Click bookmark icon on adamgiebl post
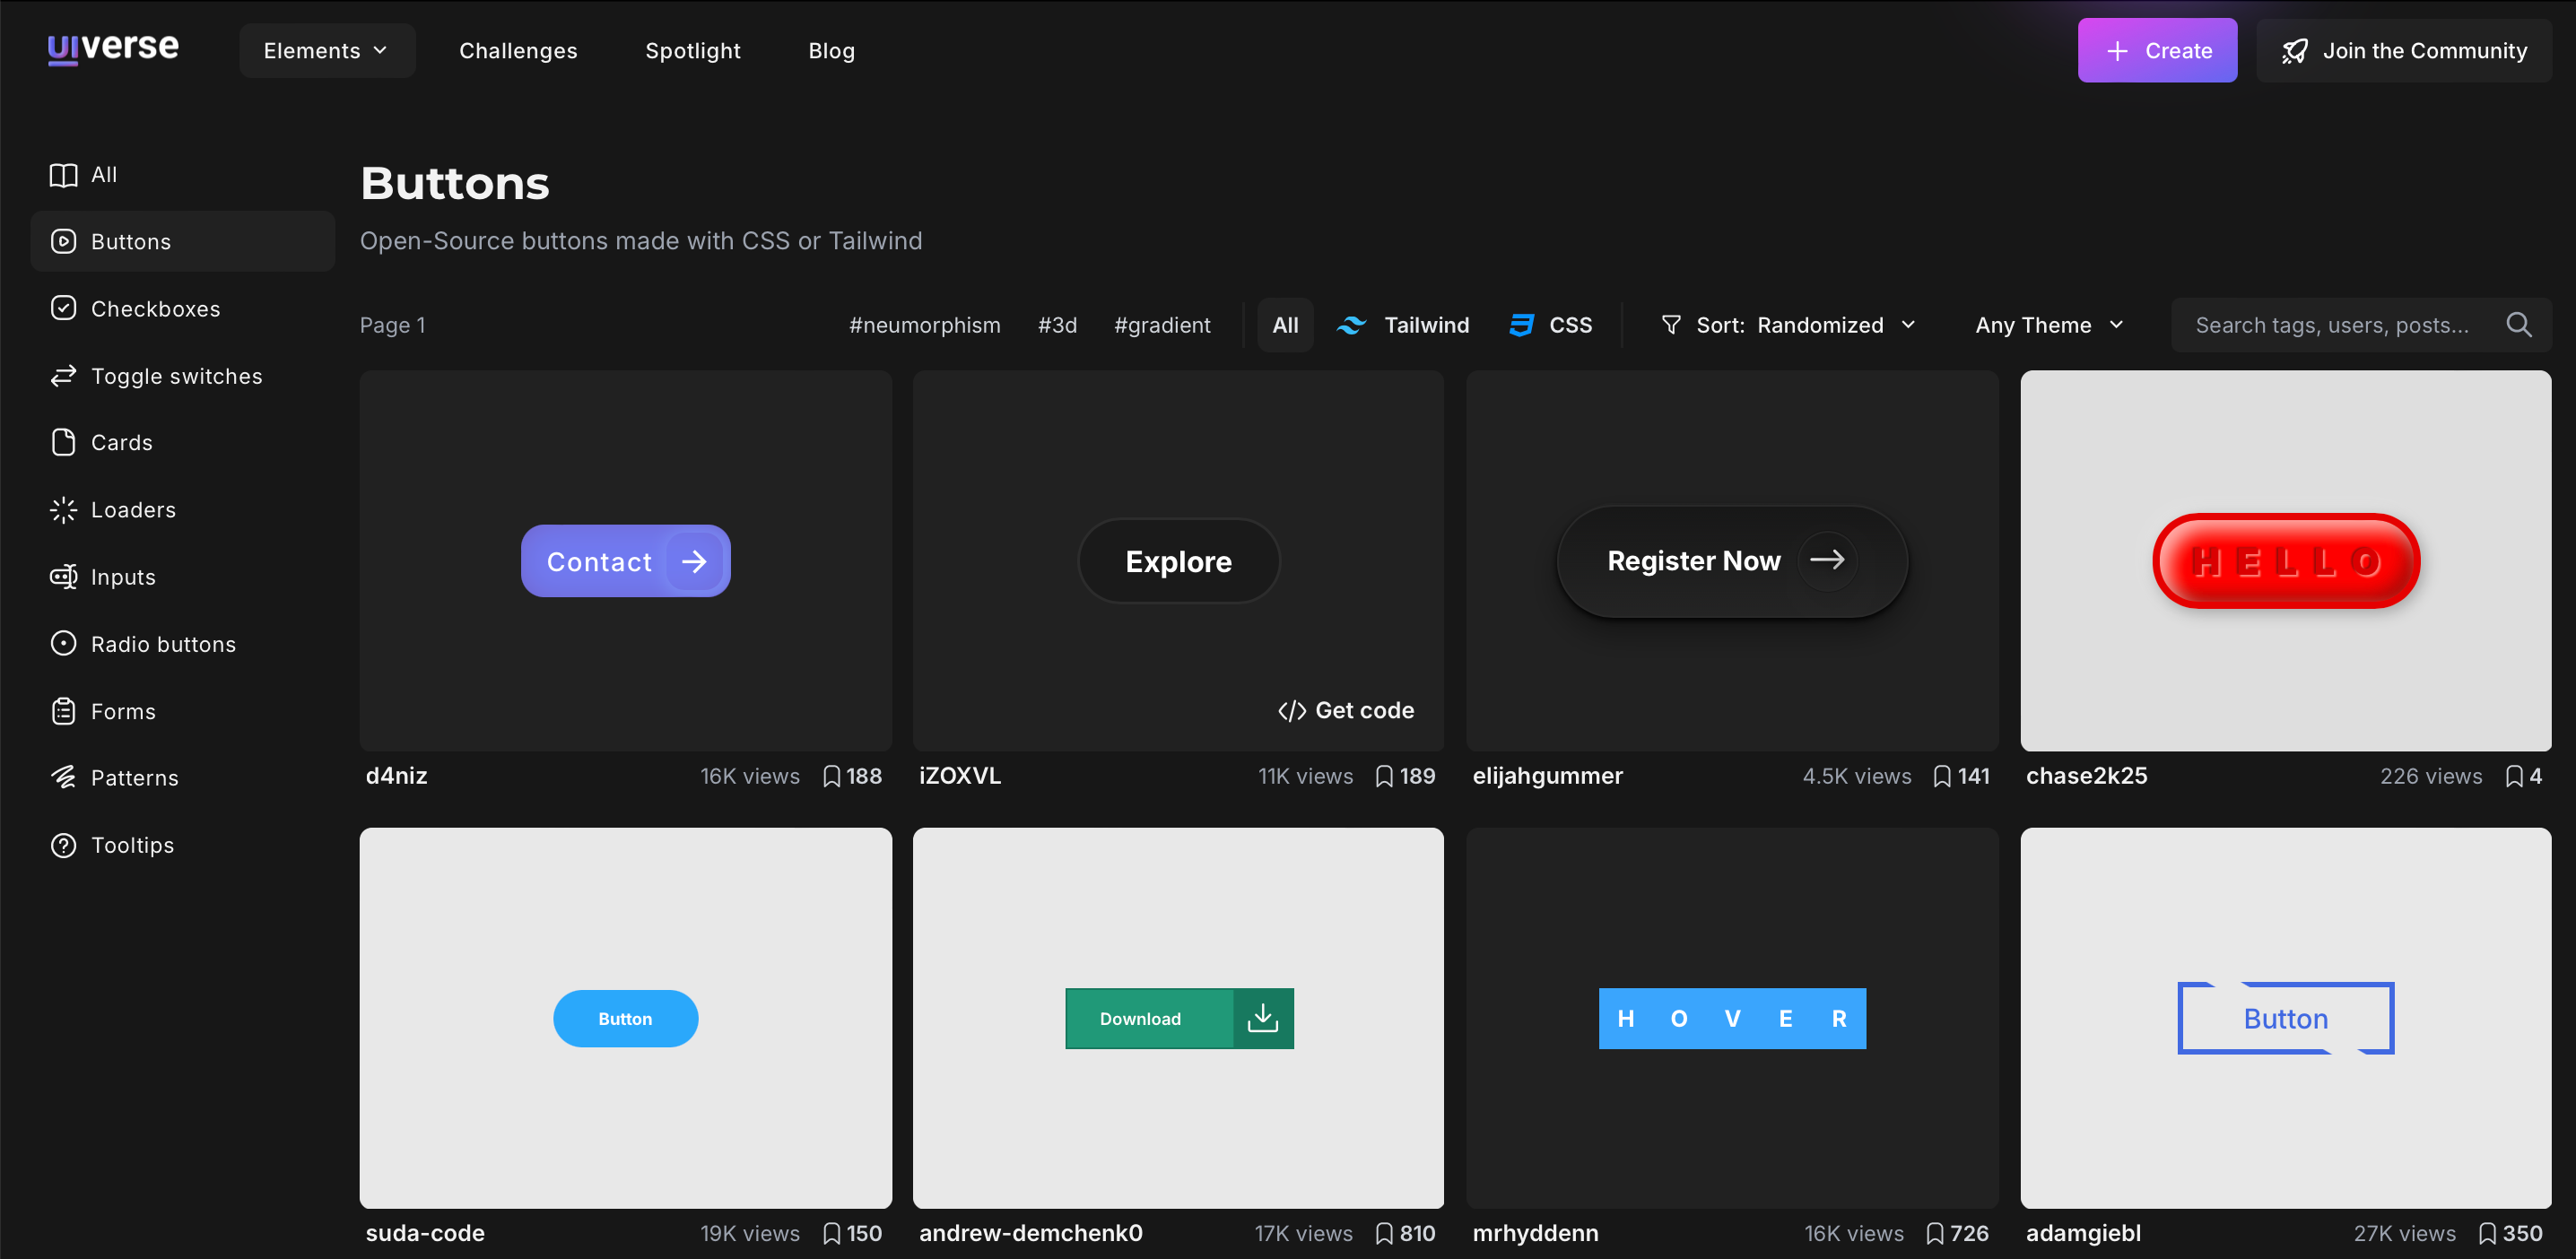The image size is (2576, 1259). point(2487,1233)
